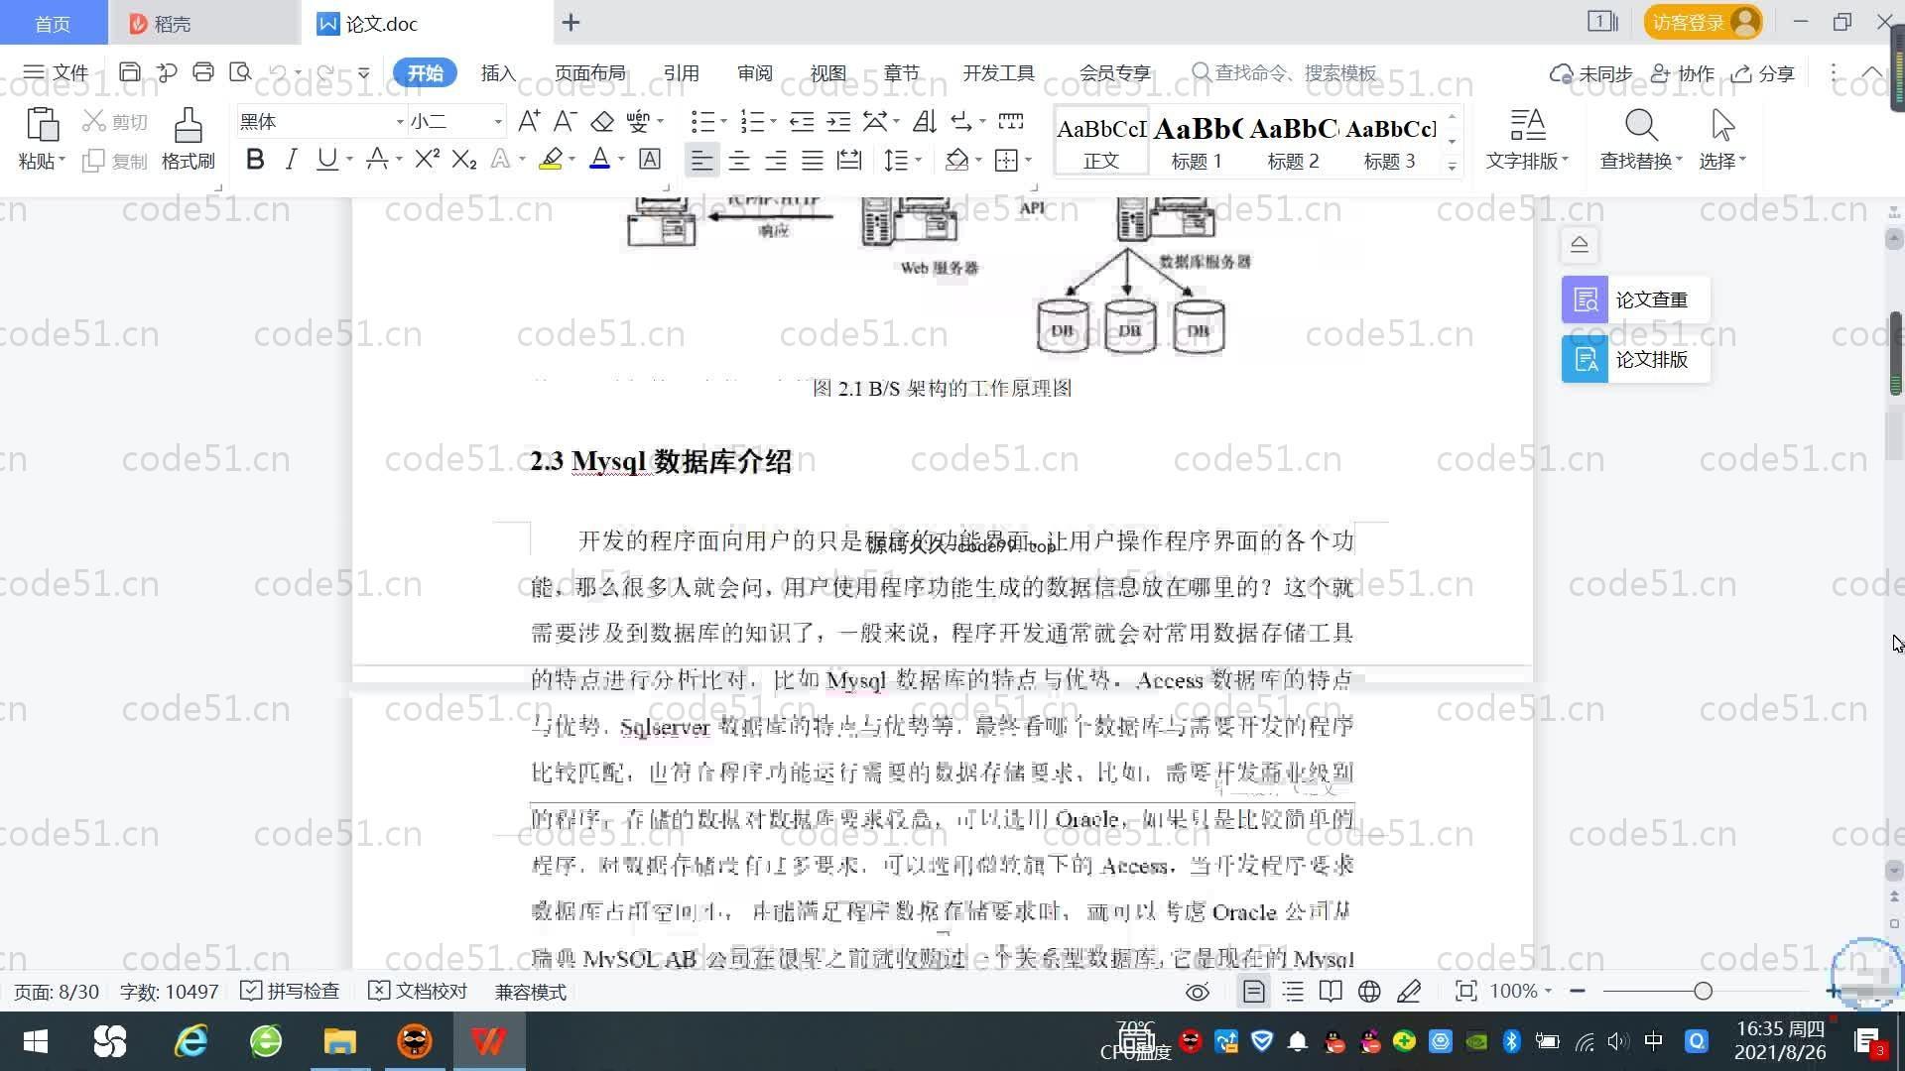Expand the numbered list dropdown arrow

pyautogui.click(x=773, y=121)
